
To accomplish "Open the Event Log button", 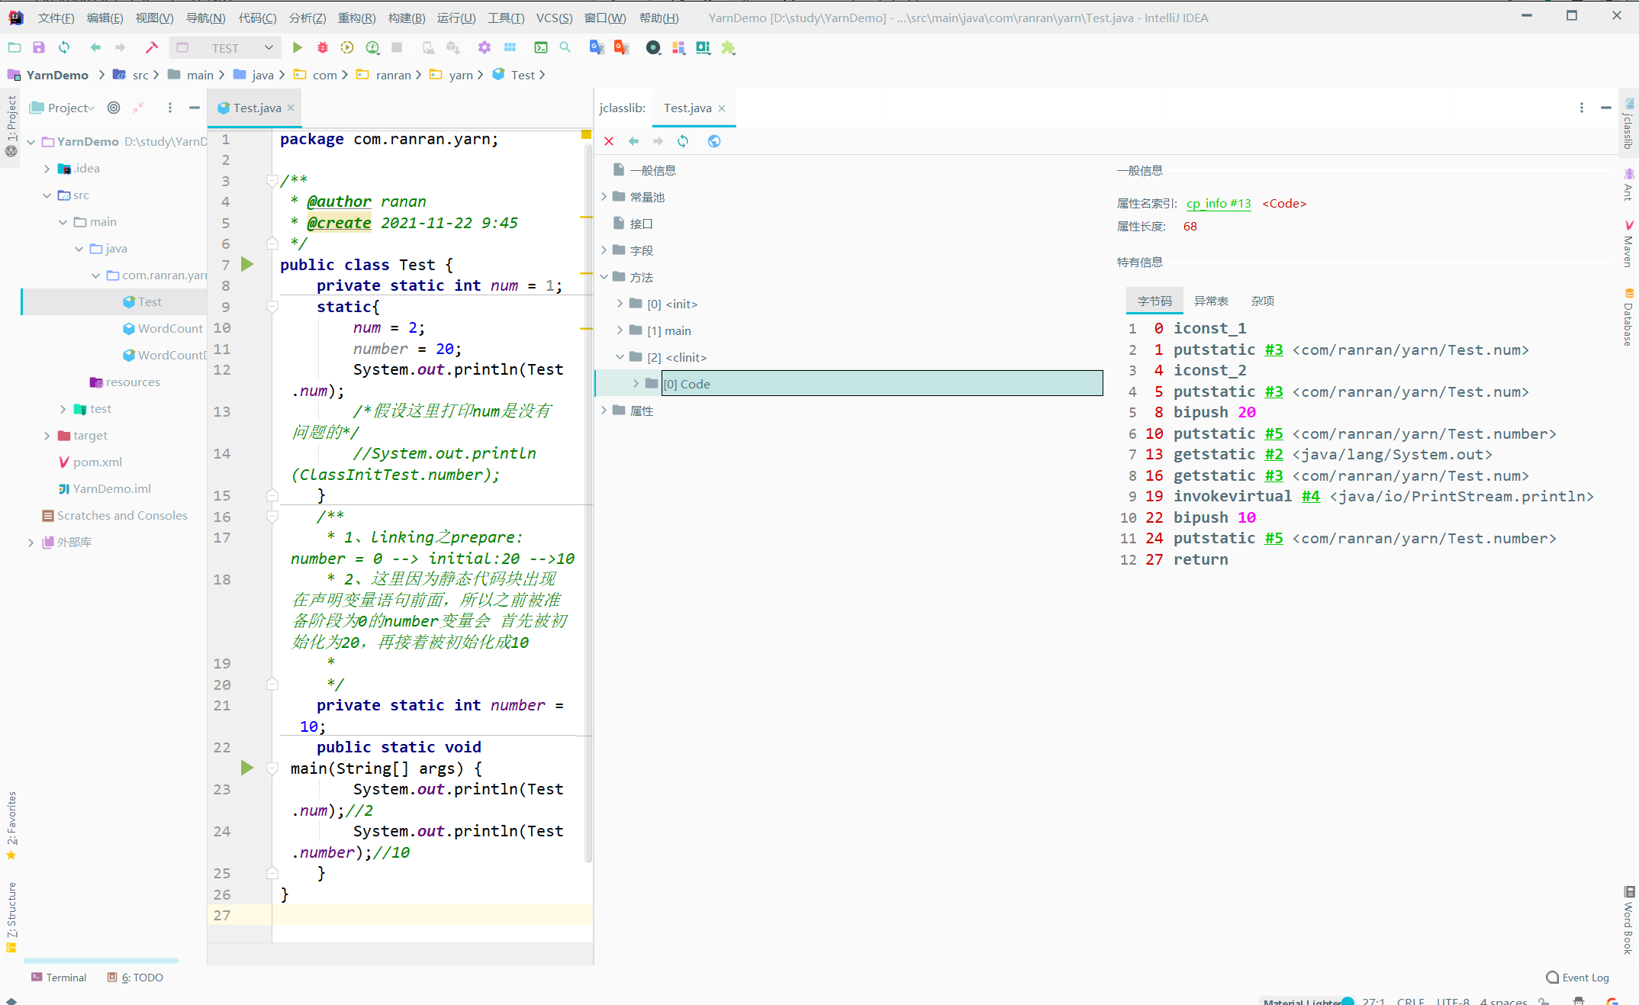I will pos(1577,978).
